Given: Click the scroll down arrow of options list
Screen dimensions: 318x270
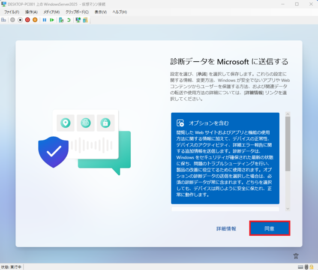Looking at the screenshot, I should coord(288,209).
